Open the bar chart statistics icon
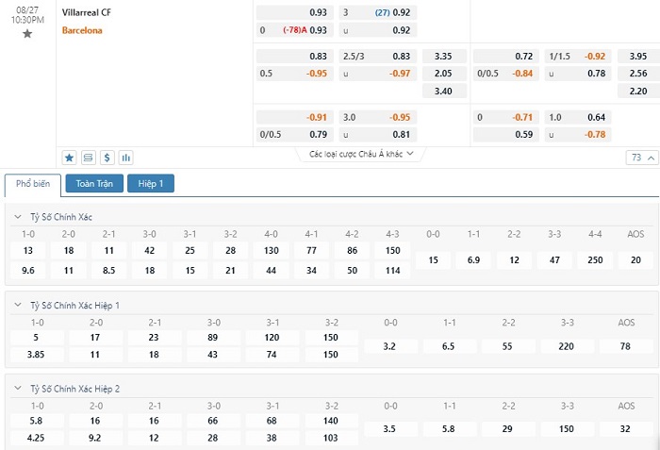Image resolution: width=660 pixels, height=450 pixels. tap(126, 158)
